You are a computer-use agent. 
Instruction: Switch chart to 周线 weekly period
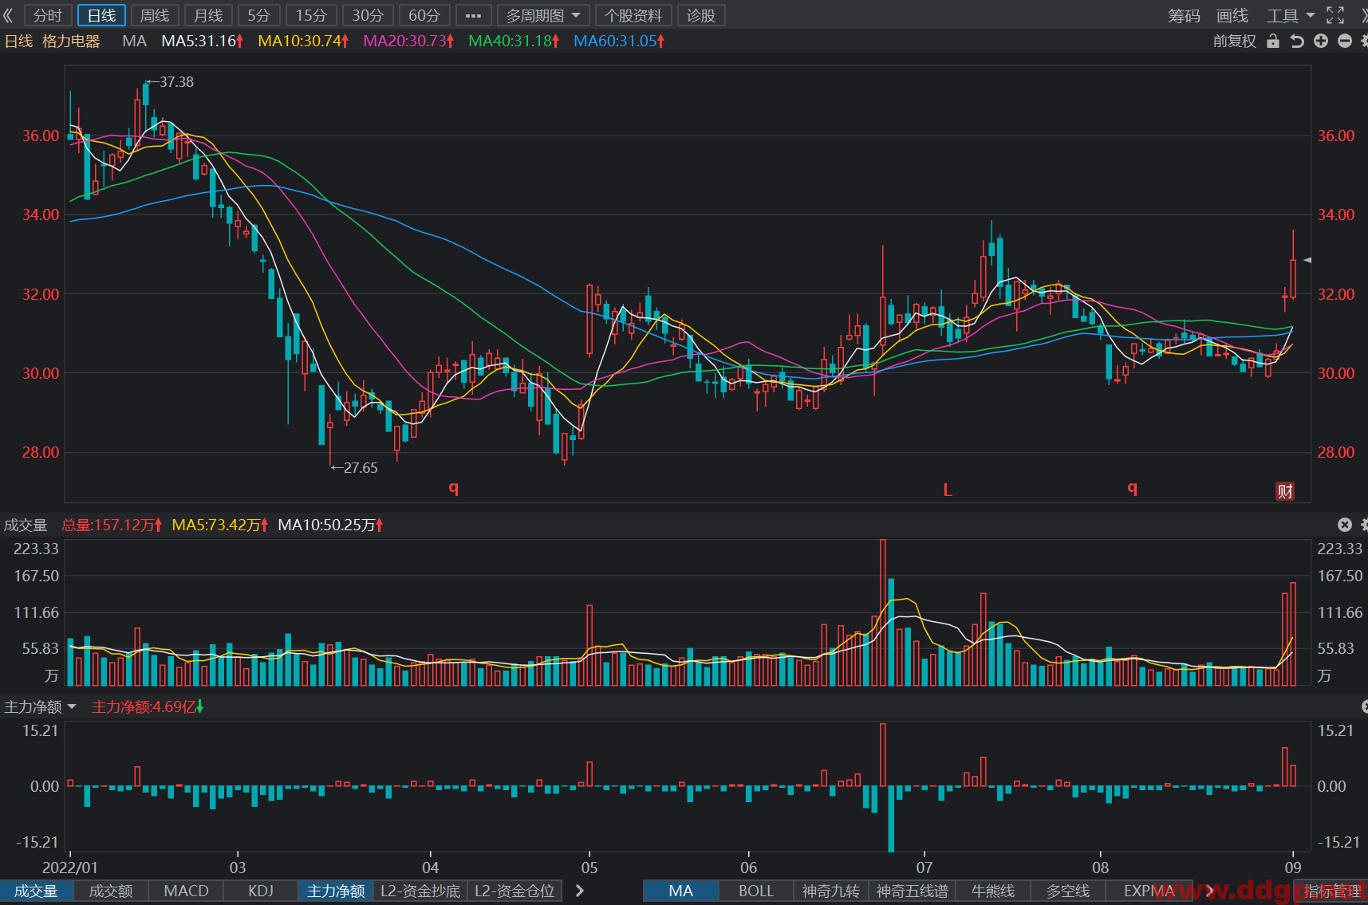[x=155, y=15]
